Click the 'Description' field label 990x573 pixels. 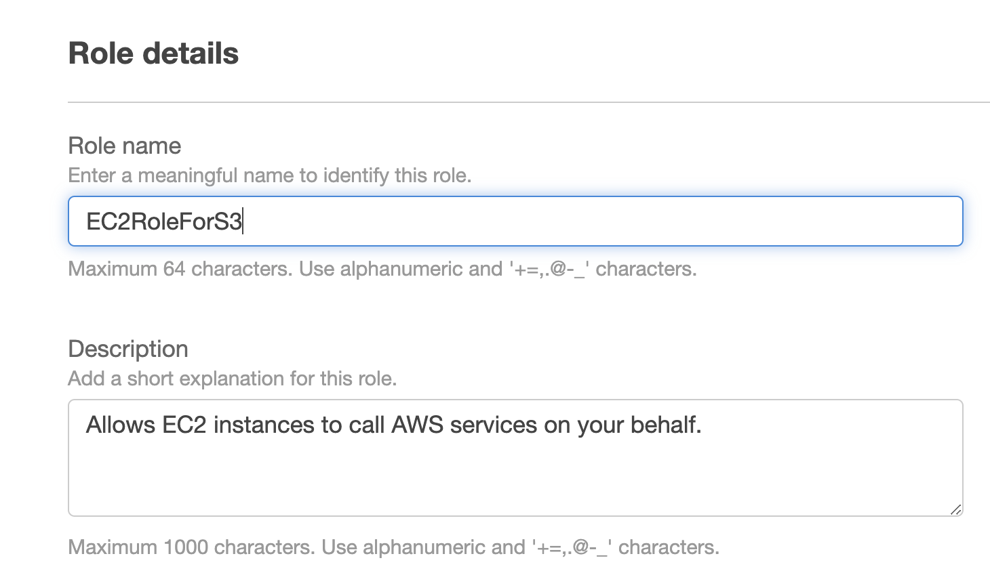tap(128, 349)
